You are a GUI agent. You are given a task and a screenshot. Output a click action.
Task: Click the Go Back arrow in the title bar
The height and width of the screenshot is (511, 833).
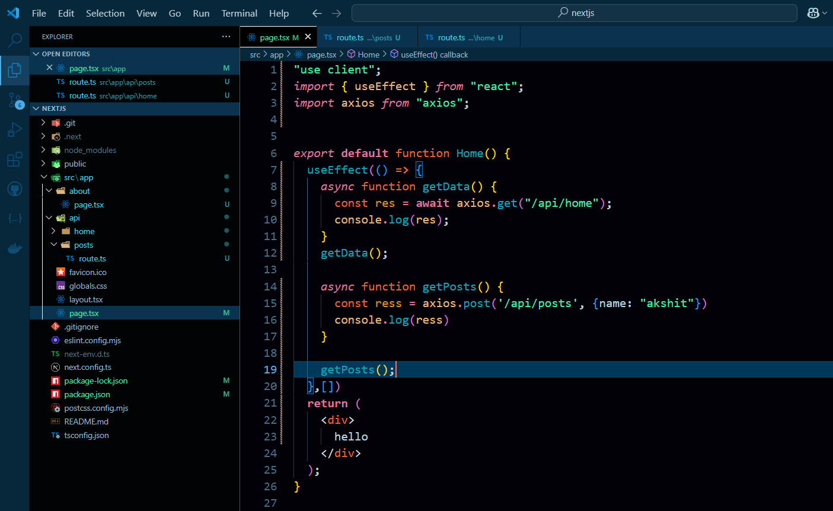[x=317, y=12]
